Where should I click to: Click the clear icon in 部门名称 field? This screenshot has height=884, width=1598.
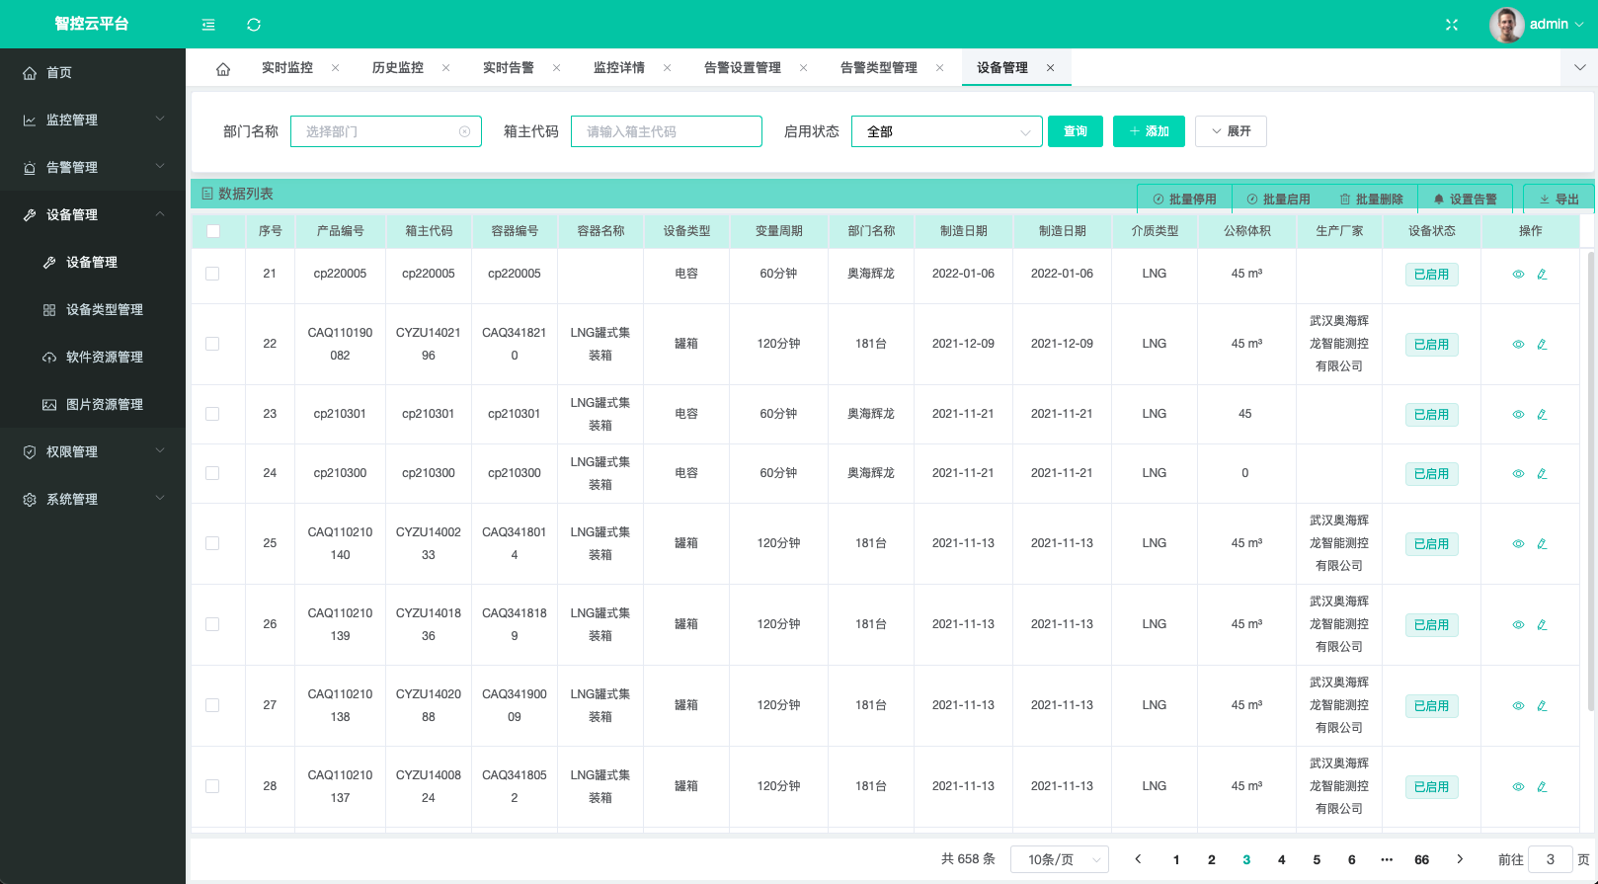(x=464, y=131)
